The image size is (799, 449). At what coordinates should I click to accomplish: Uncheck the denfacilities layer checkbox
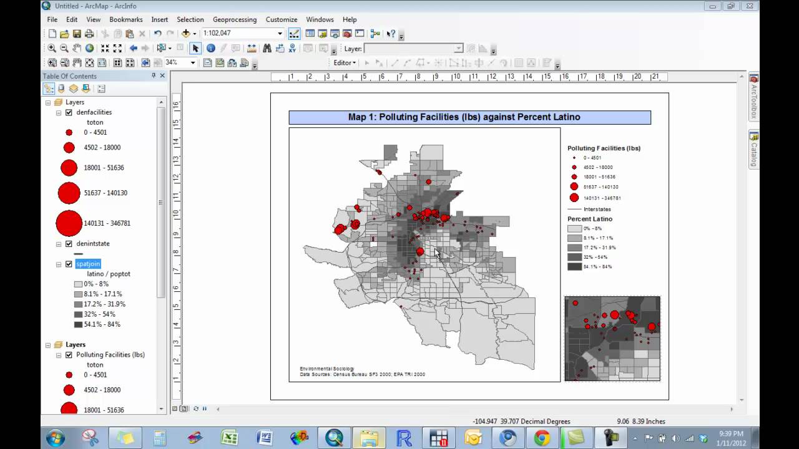point(69,112)
